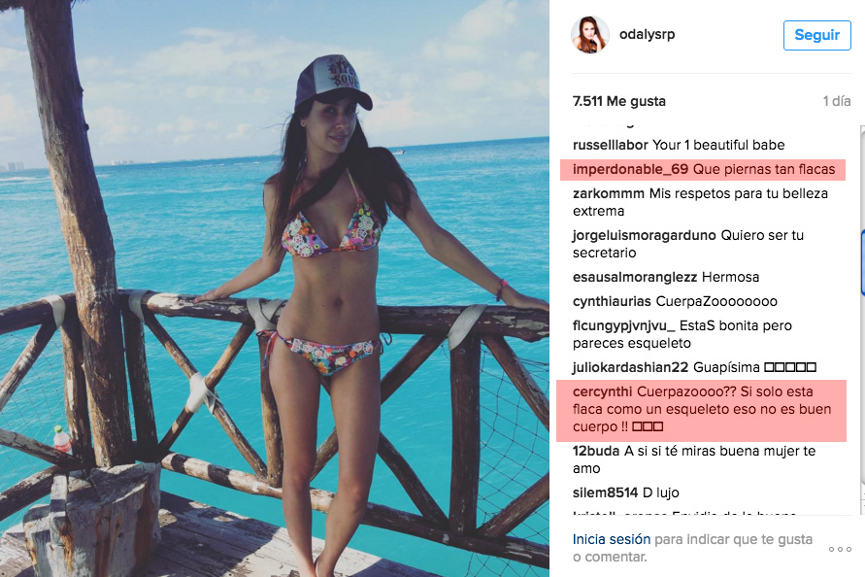
Task: Open imperdonable_69 commenter profile
Action: pyautogui.click(x=630, y=169)
